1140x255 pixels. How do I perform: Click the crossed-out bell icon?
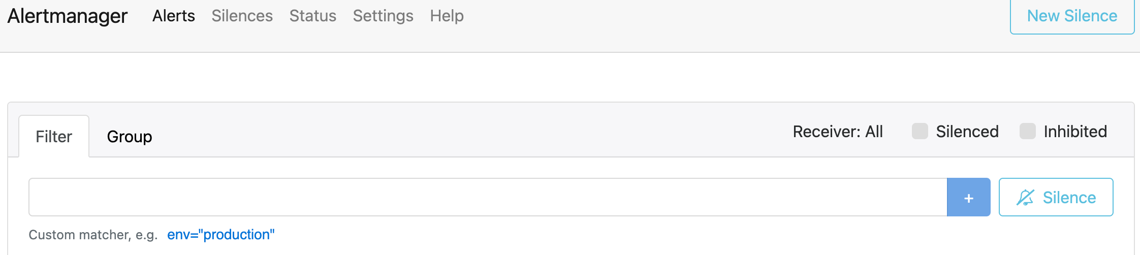pos(1025,197)
